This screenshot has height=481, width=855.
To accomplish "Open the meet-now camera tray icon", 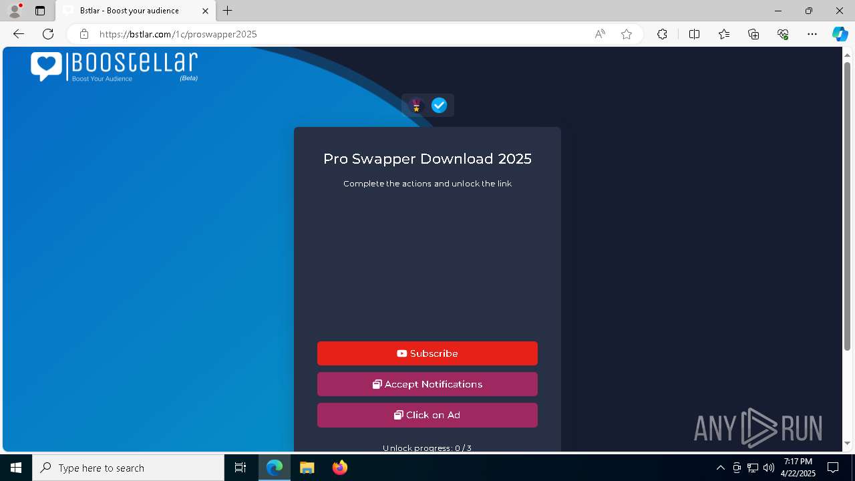I will (x=737, y=468).
